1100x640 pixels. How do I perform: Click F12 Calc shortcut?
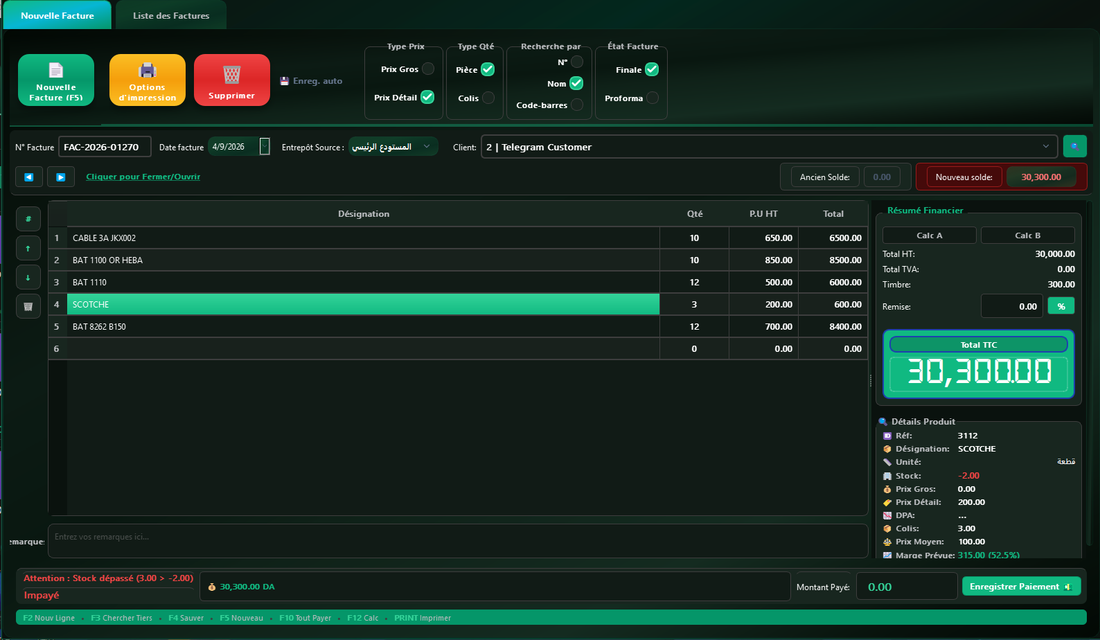pyautogui.click(x=363, y=618)
